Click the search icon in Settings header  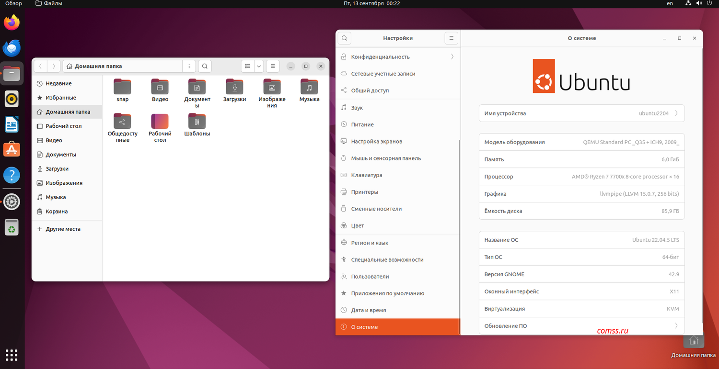tap(345, 38)
